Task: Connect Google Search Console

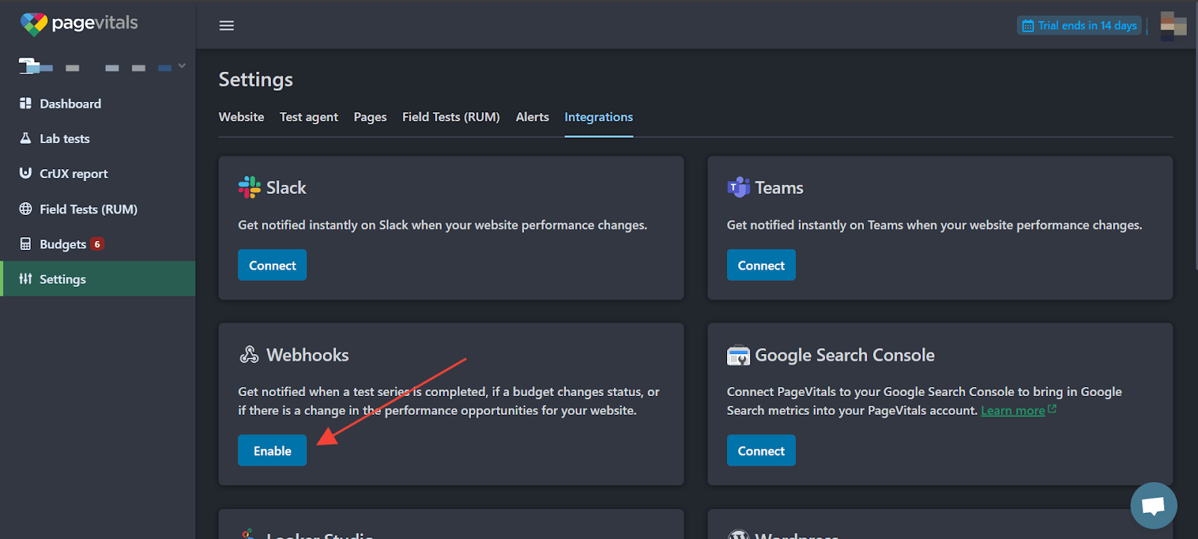Action: pyautogui.click(x=761, y=451)
